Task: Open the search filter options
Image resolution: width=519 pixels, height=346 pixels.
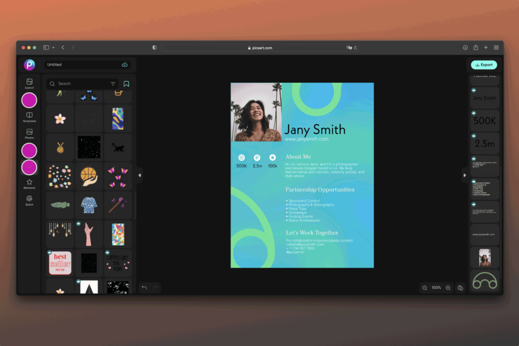Action: coord(113,84)
